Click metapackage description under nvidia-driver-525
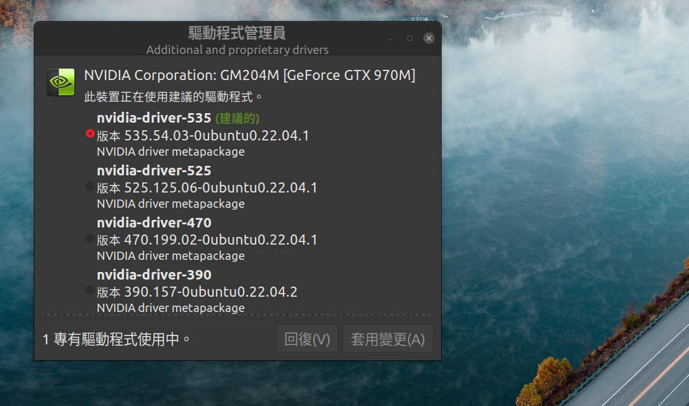The height and width of the screenshot is (406, 689). [171, 204]
